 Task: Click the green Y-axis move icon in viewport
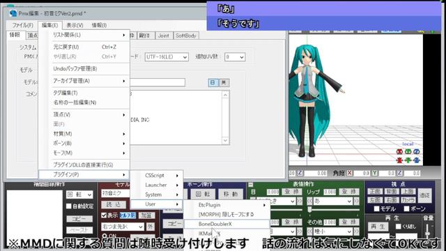tap(408, 160)
